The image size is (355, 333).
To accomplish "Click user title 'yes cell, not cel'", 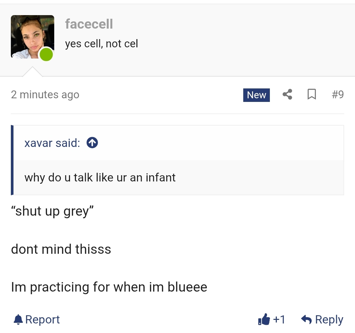I will coord(102,44).
